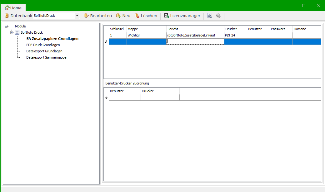The height and width of the screenshot is (192, 325).
Task: Open the Datenbank dropdown arrow
Action: 77,16
